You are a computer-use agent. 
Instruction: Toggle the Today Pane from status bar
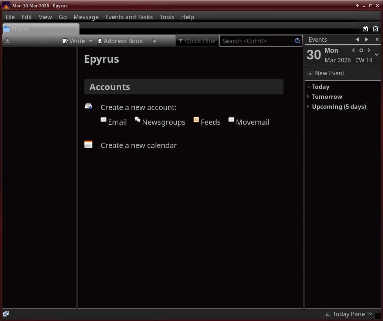(x=348, y=314)
